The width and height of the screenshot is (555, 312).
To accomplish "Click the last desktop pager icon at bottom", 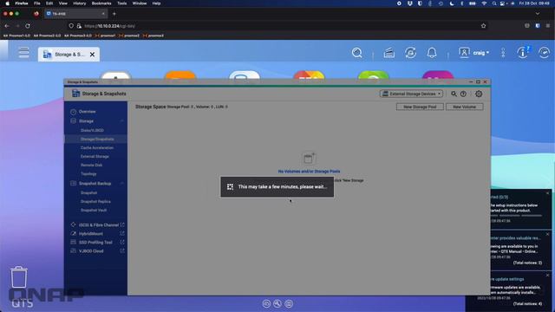I will tap(289, 303).
